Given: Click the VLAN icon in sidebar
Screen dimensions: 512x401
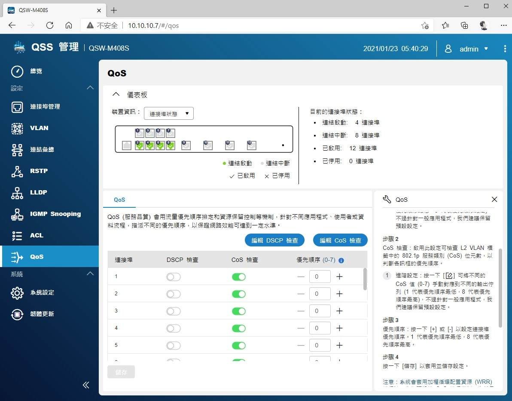Looking at the screenshot, I should [x=17, y=128].
